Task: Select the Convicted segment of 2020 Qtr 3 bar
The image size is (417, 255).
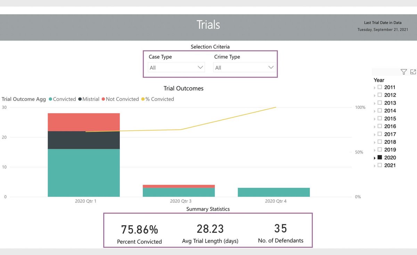Action: click(179, 192)
